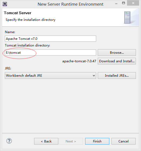The height and width of the screenshot is (151, 141).
Task: Click the help question mark icon
Action: [9, 141]
